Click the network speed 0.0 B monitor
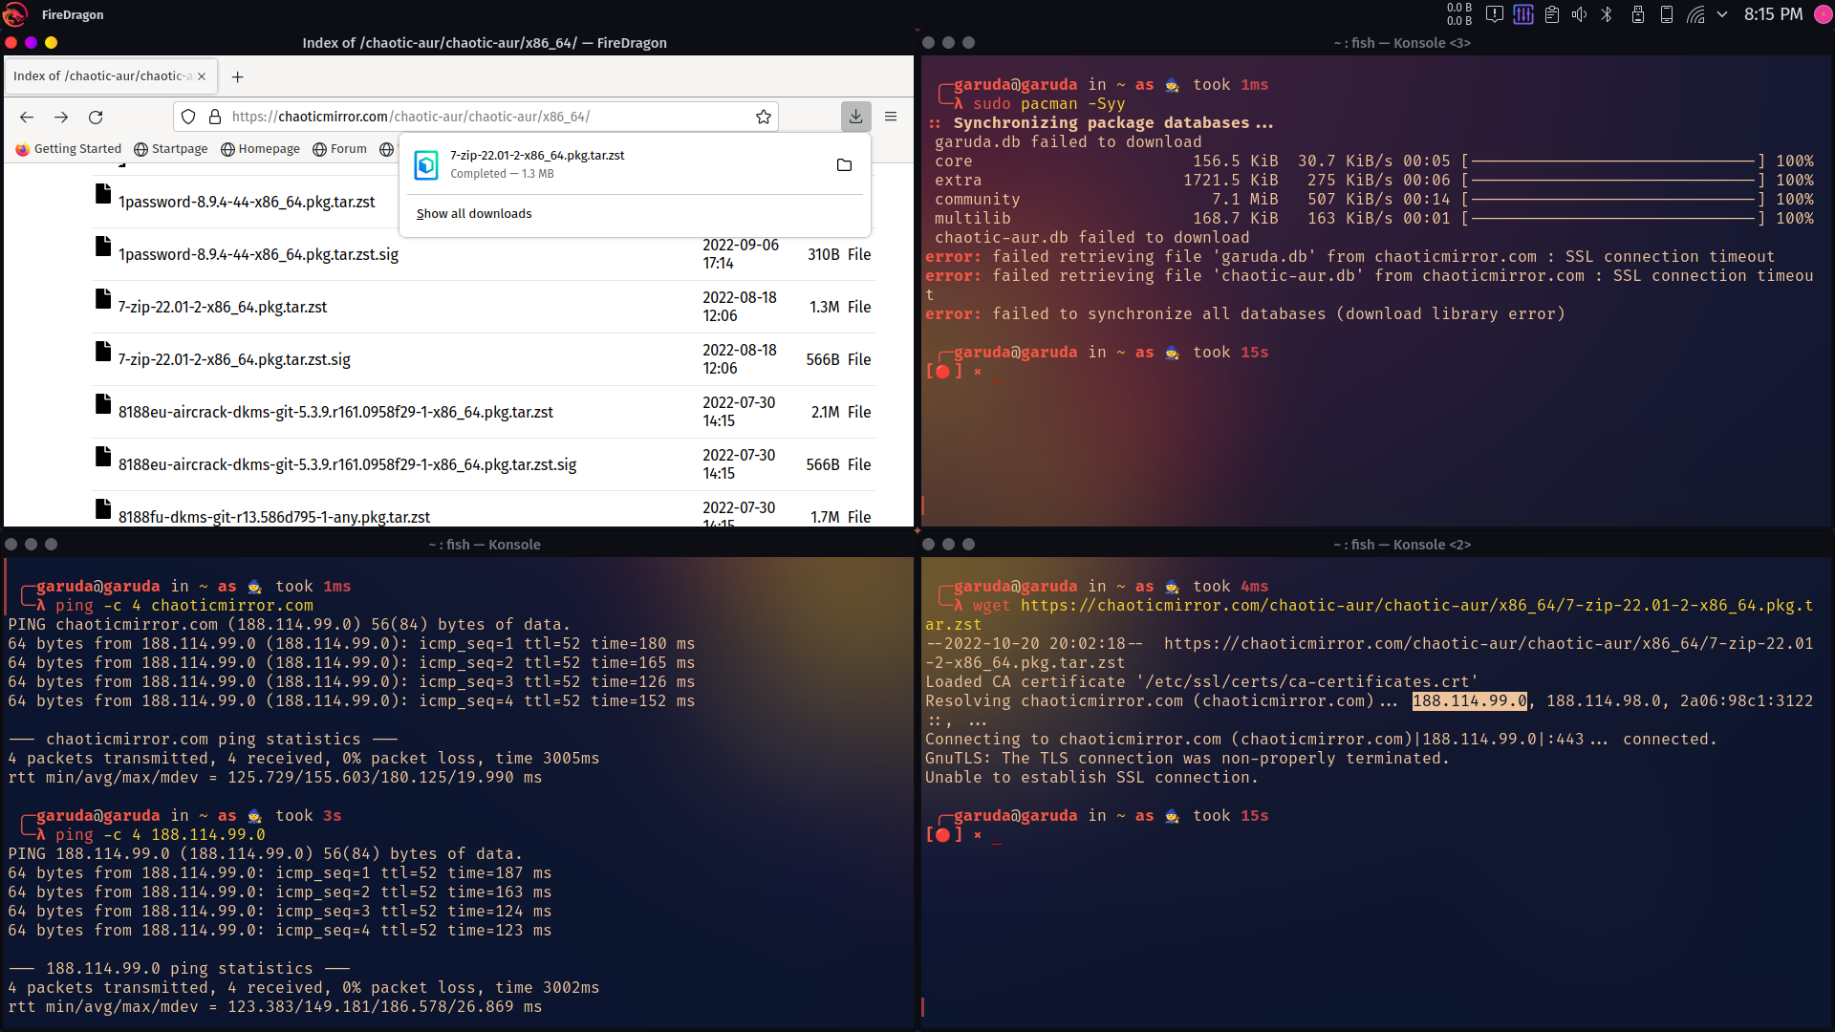 (x=1459, y=14)
